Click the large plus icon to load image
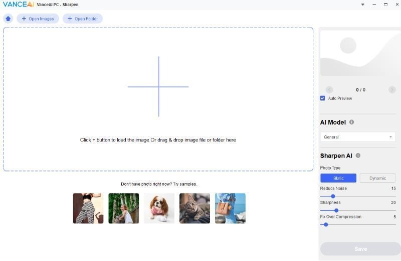This screenshot has width=401, height=261. 158,86
